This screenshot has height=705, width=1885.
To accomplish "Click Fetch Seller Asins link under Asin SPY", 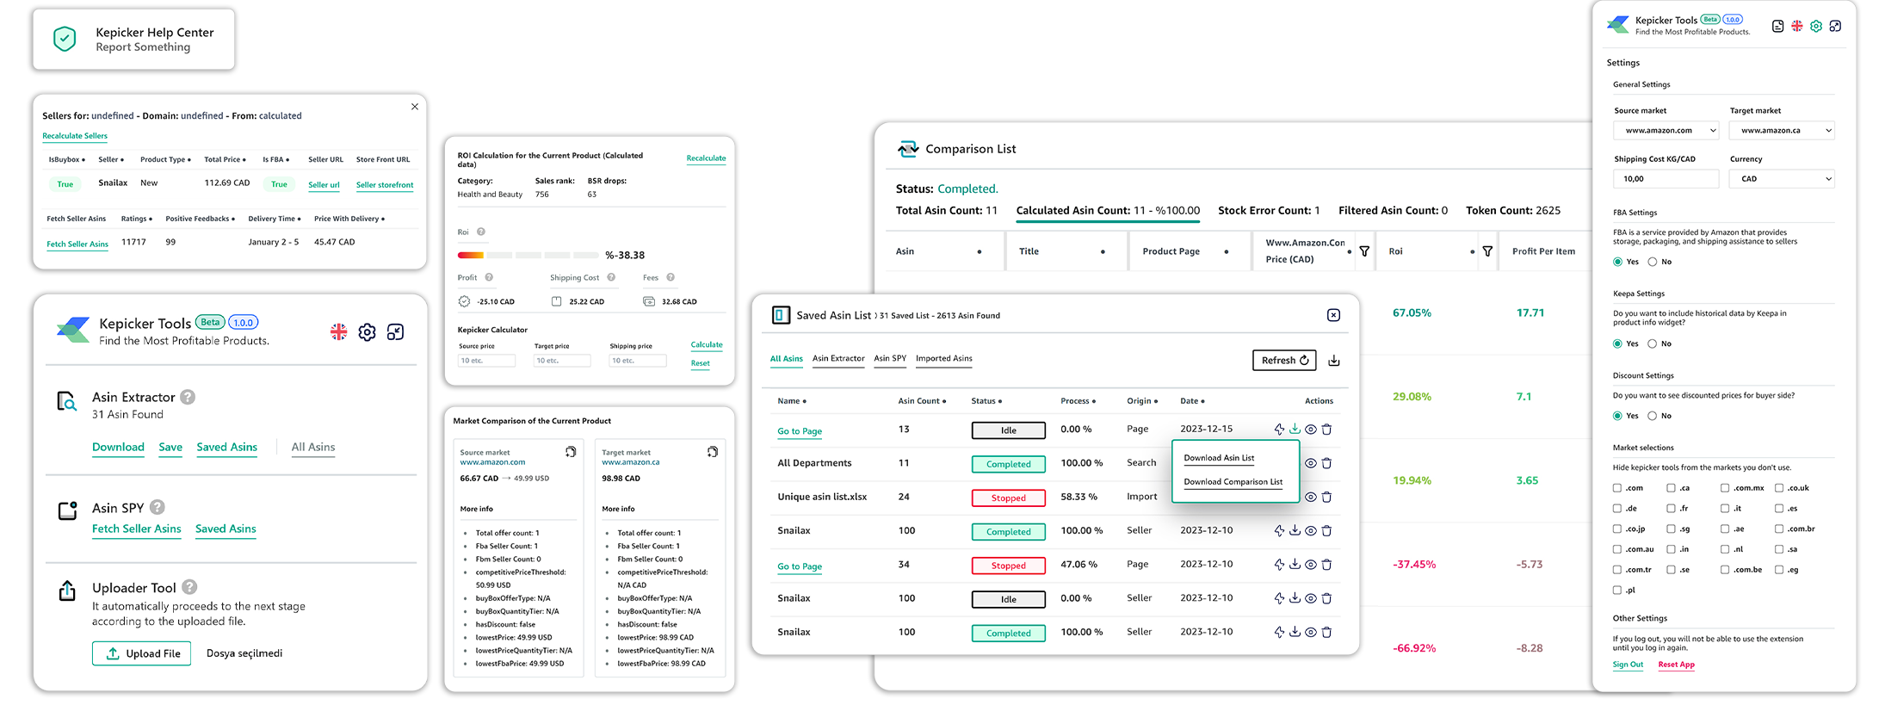I will pyautogui.click(x=137, y=529).
